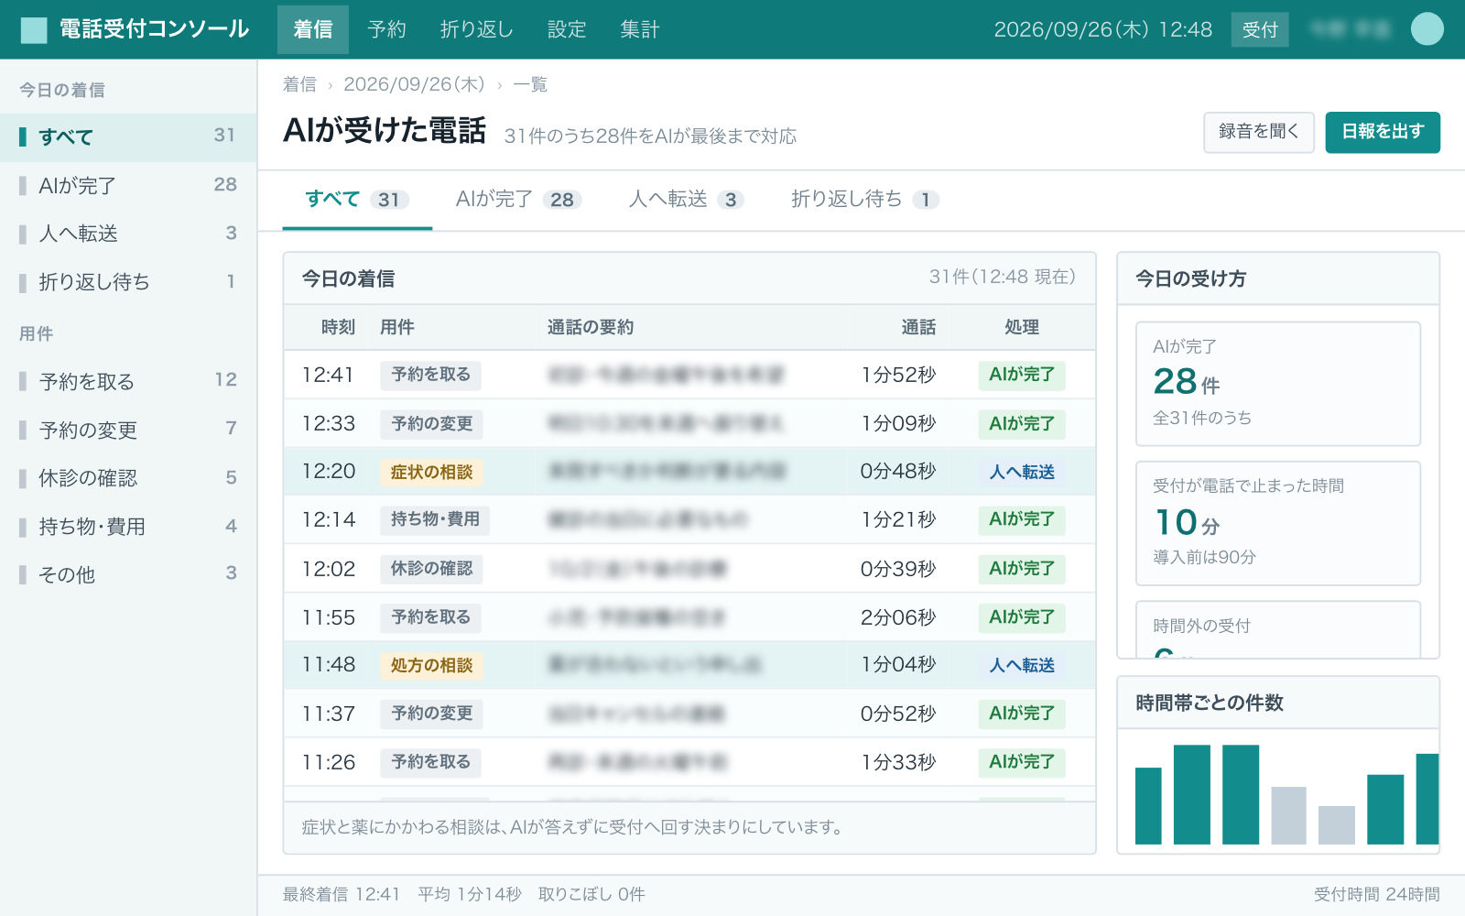Open the 着信 top menu

click(x=313, y=29)
